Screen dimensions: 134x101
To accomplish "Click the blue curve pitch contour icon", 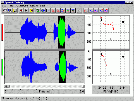I will [x=48, y=11].
